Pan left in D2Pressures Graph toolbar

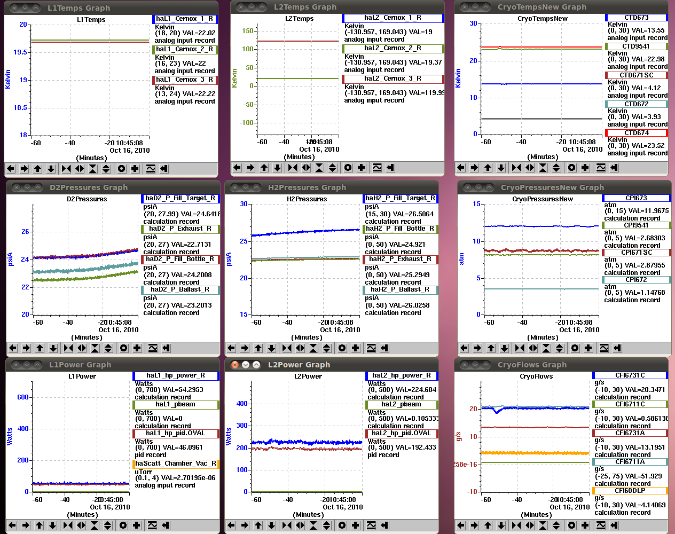13,348
